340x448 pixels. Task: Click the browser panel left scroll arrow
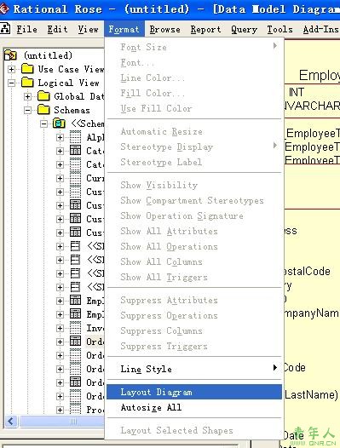click(x=11, y=421)
